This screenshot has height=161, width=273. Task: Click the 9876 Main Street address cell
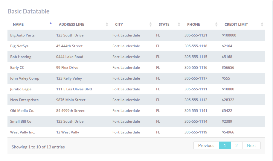[x=71, y=100]
